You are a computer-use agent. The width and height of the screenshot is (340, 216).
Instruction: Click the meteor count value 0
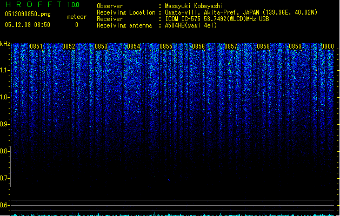77,25
